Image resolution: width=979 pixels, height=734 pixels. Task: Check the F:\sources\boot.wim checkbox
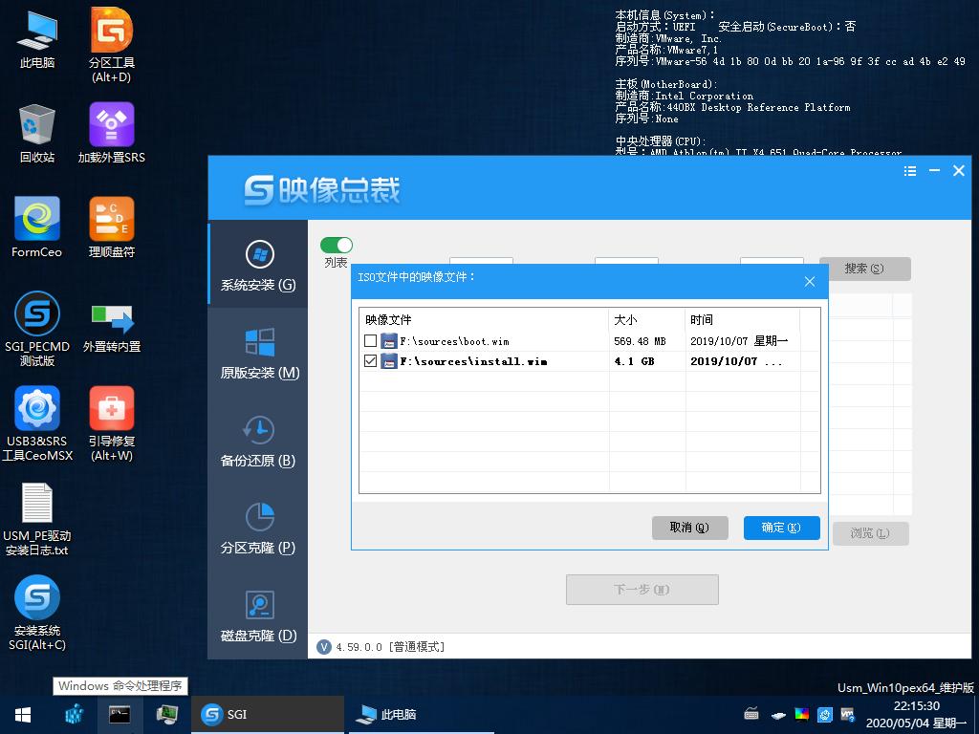(x=370, y=341)
